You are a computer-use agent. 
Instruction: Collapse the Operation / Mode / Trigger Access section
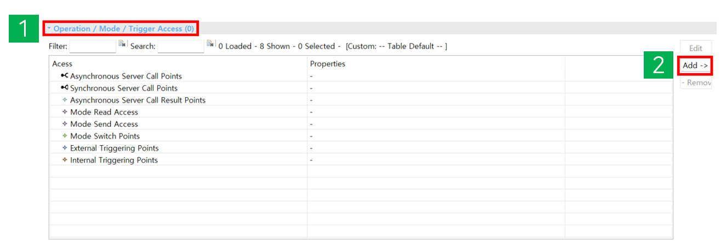click(49, 28)
